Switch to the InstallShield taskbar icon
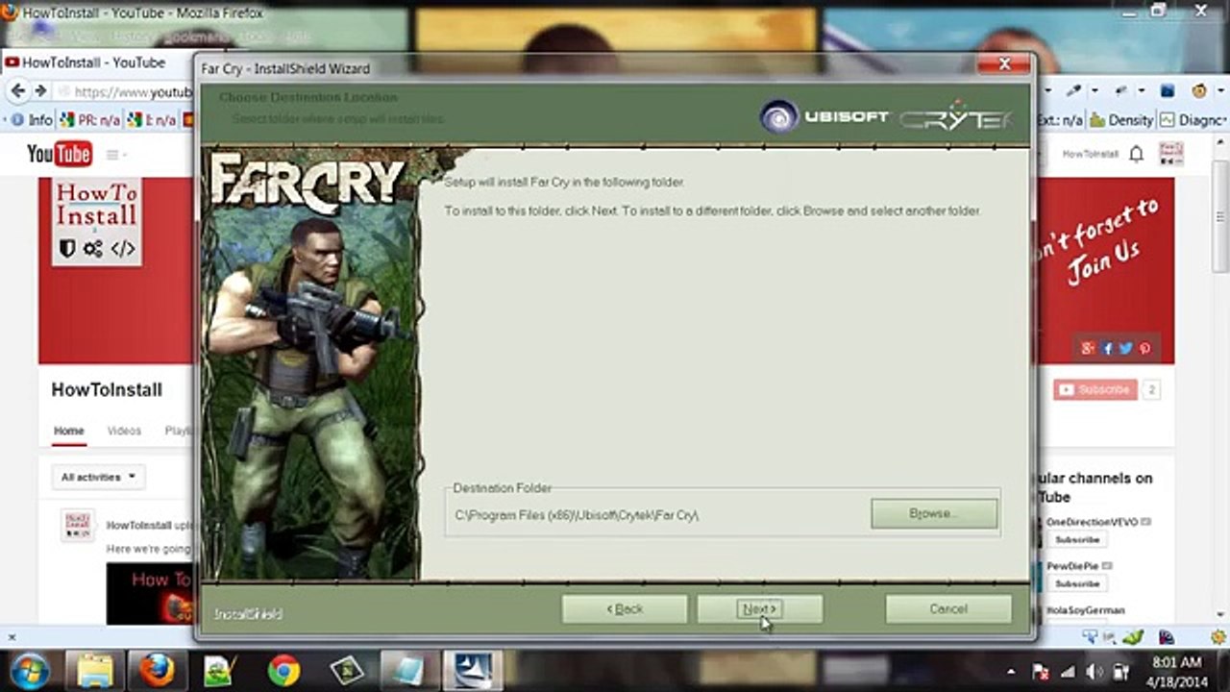The image size is (1230, 692). (472, 670)
